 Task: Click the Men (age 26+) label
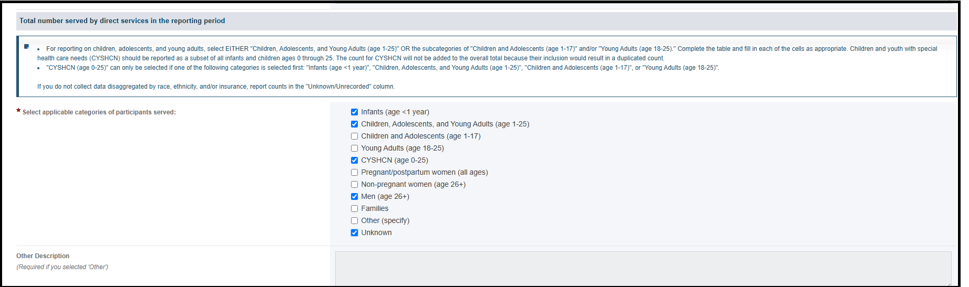[x=385, y=196]
